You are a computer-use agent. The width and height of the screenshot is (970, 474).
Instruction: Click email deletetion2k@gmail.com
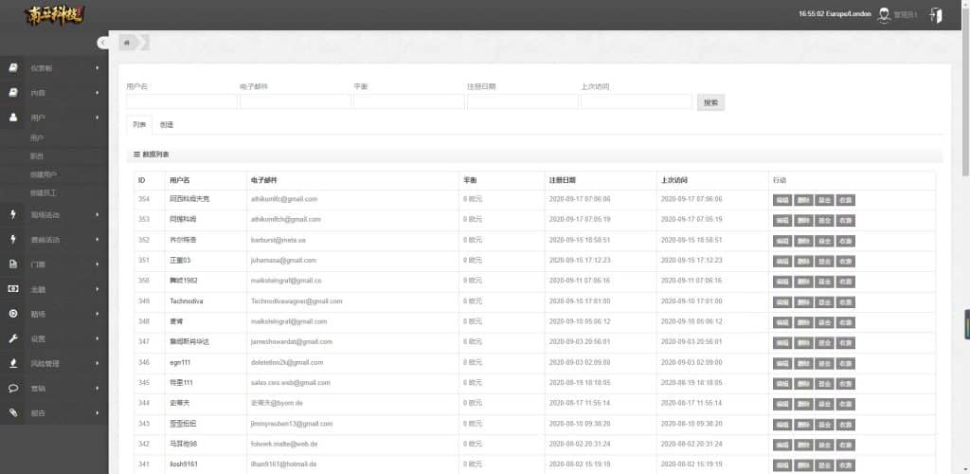(x=288, y=362)
